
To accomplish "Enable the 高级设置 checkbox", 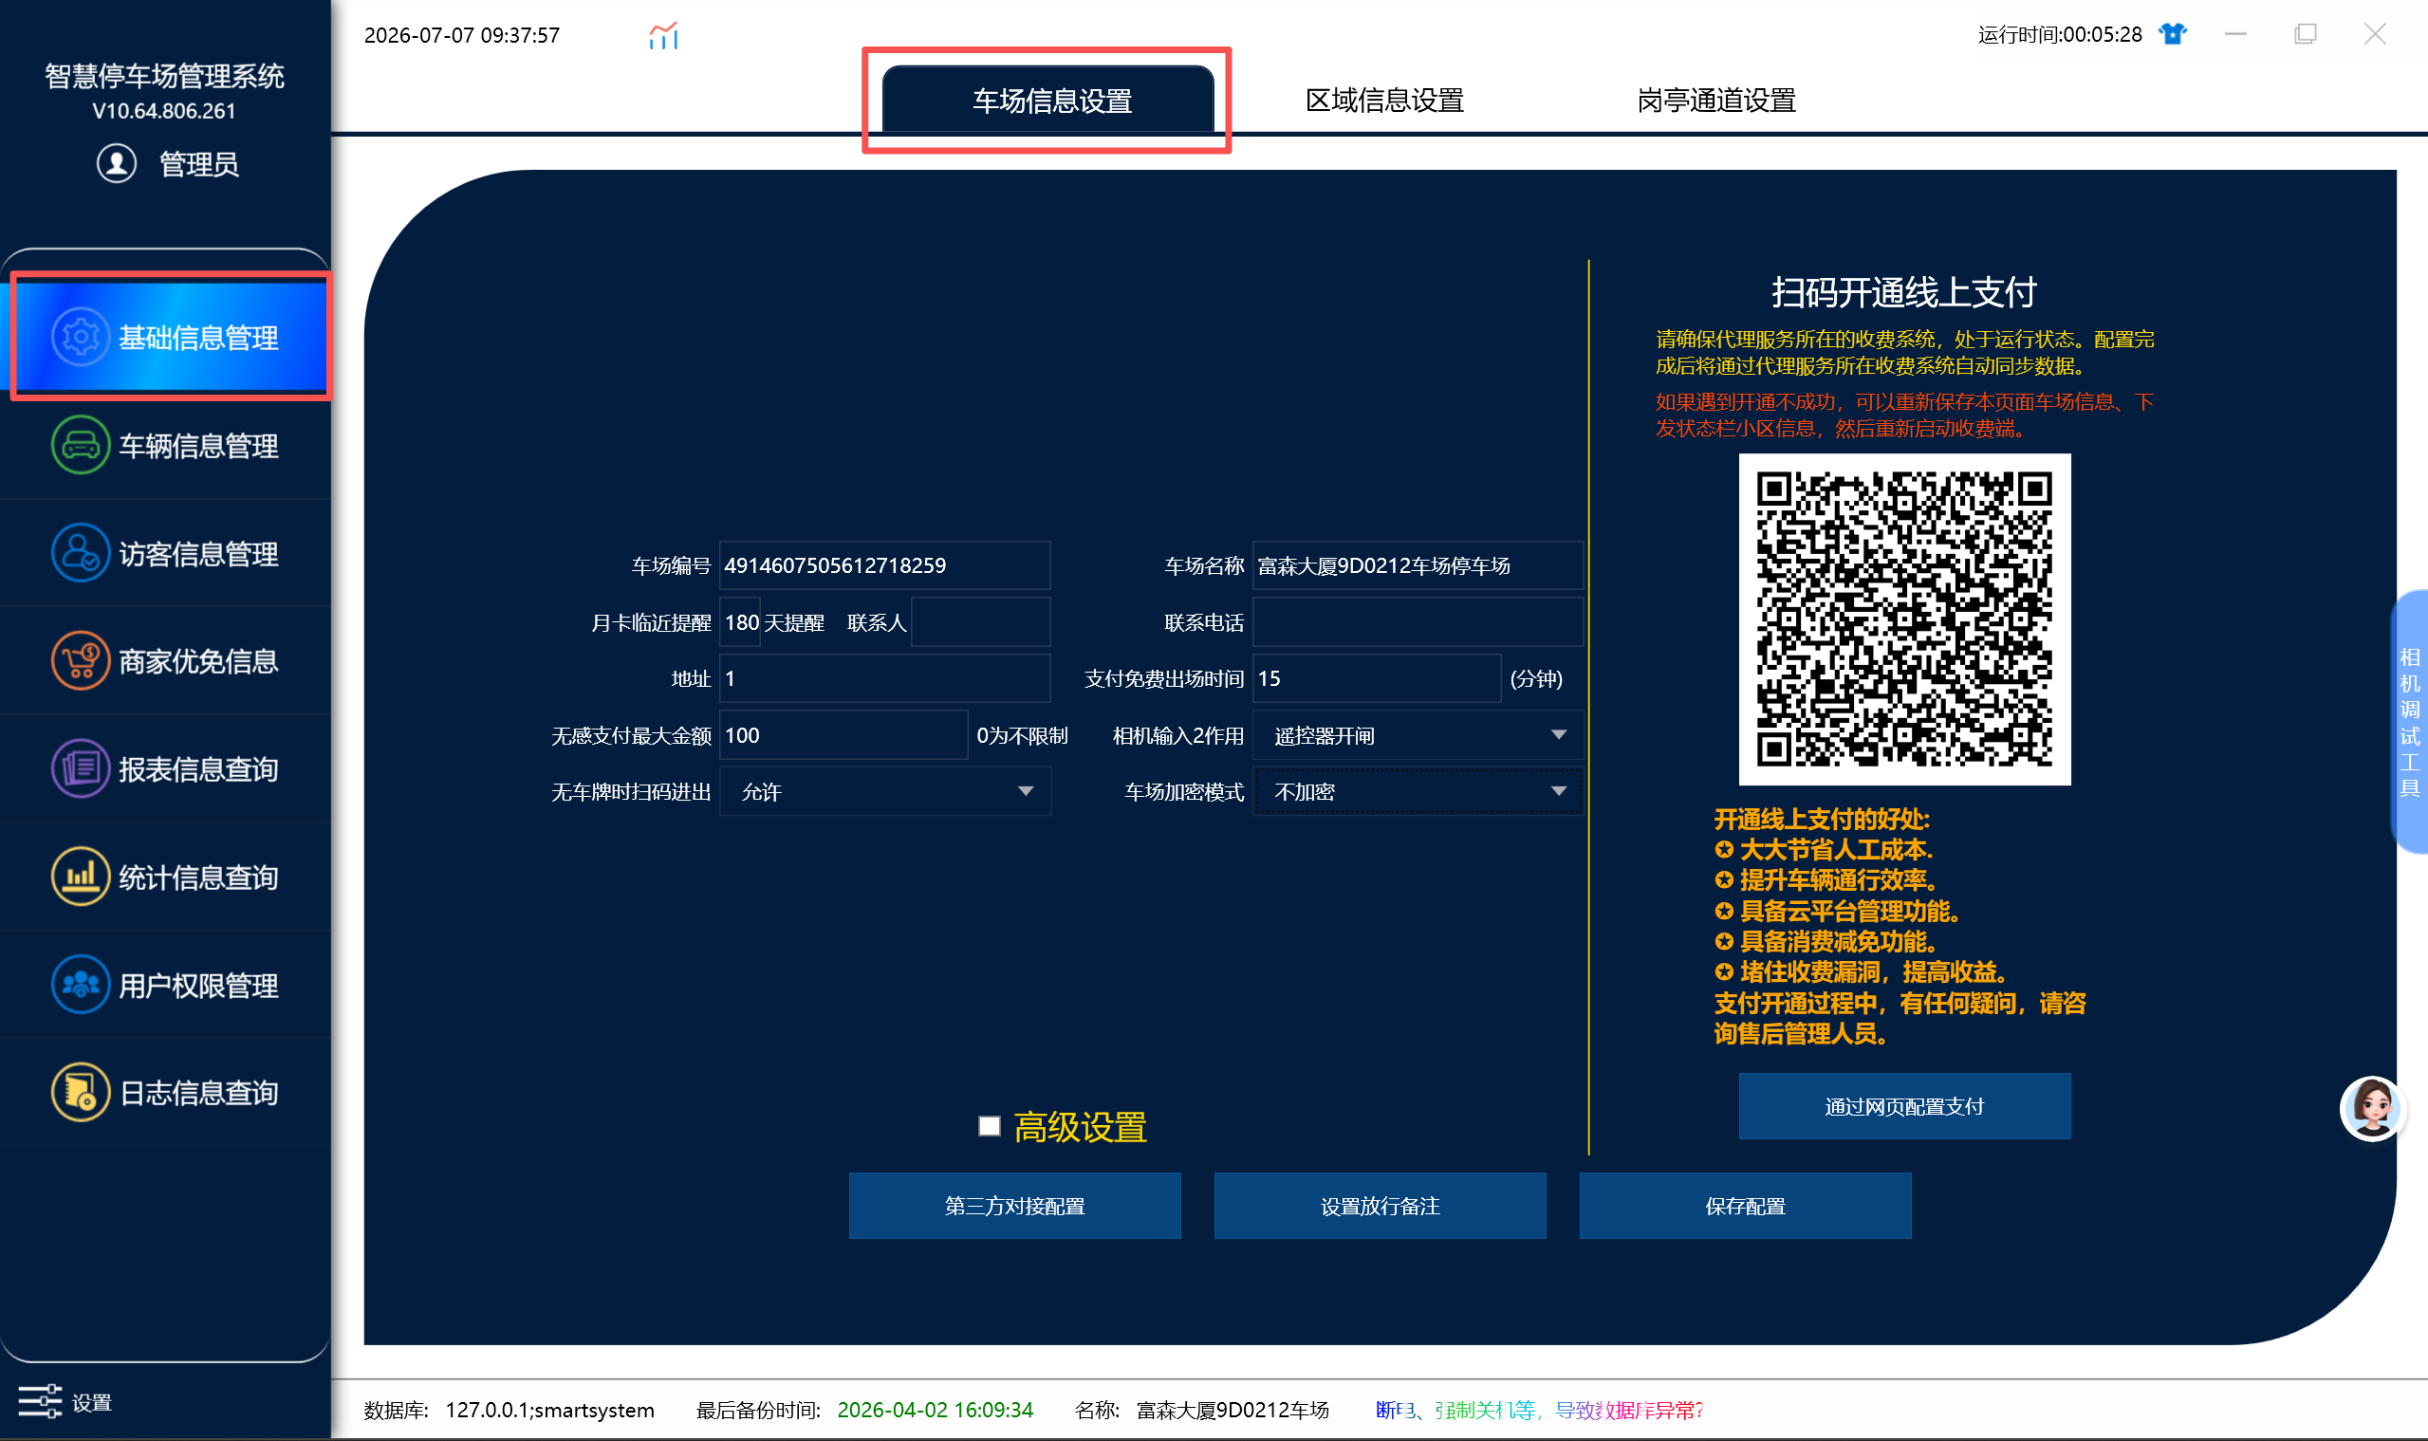I will 990,1126.
